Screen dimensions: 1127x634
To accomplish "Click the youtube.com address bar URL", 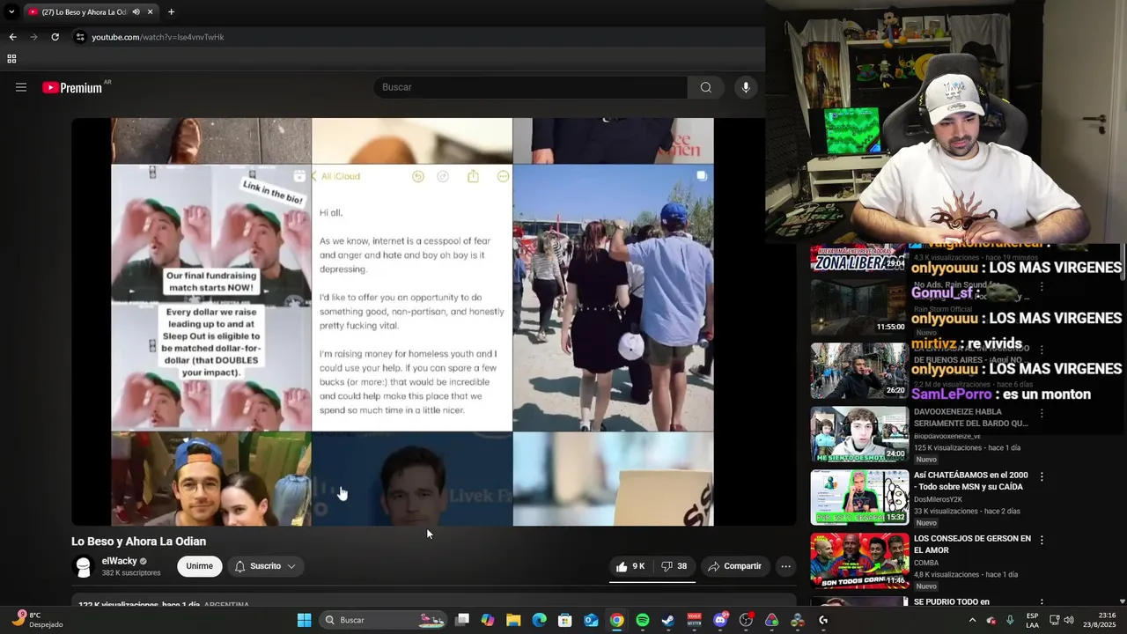I will click(x=158, y=37).
